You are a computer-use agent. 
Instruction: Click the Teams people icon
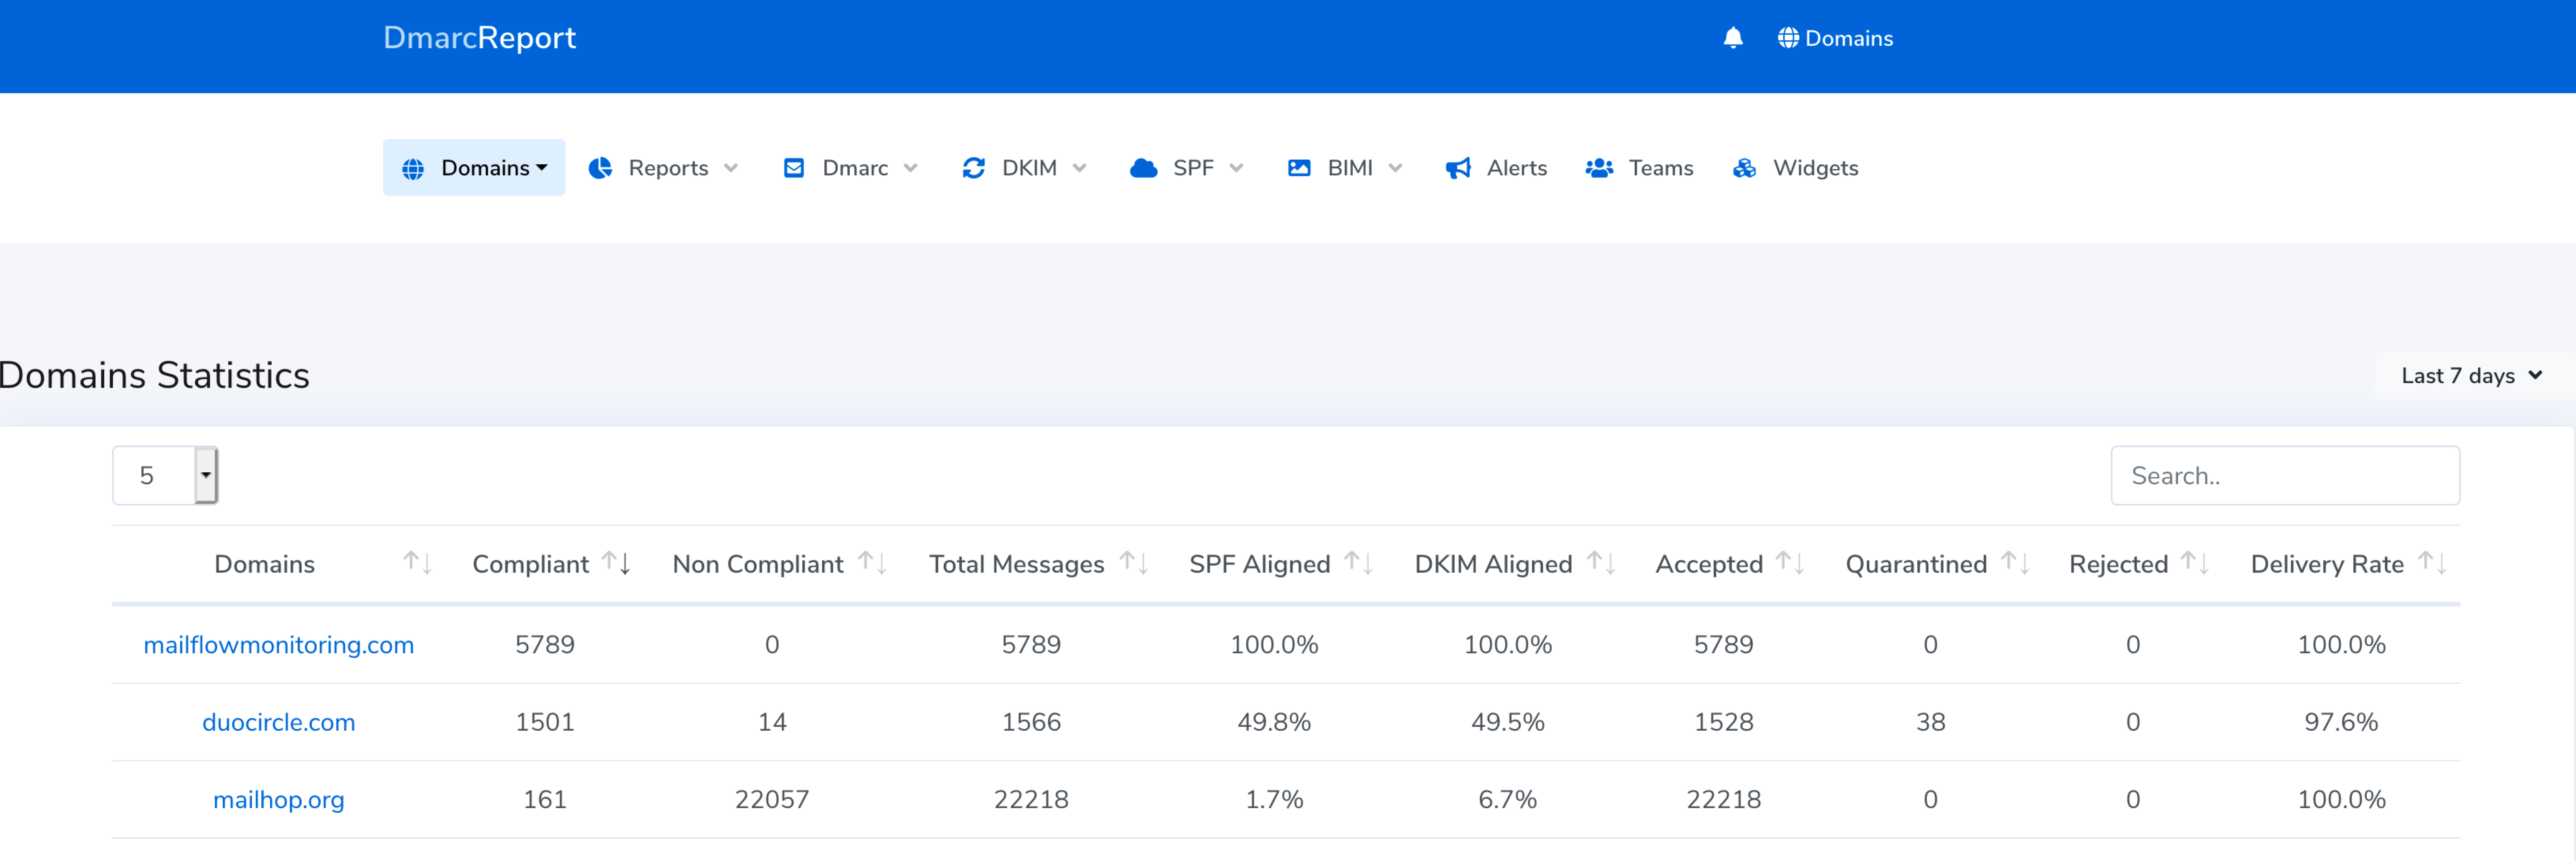[1599, 168]
